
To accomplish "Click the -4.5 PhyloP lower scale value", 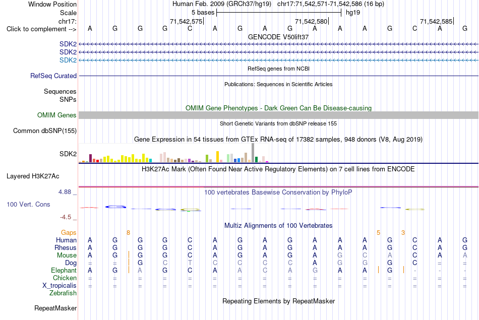I will 66,217.
